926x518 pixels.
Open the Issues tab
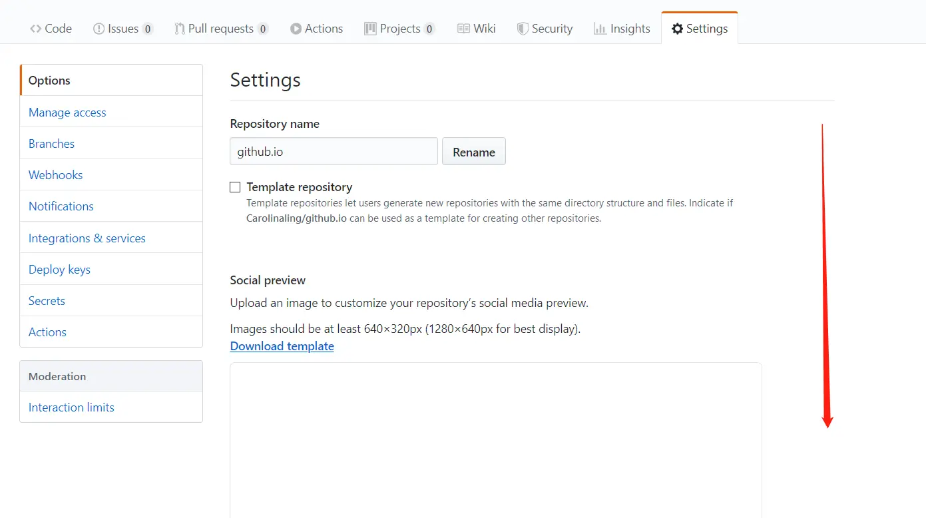[x=123, y=29]
